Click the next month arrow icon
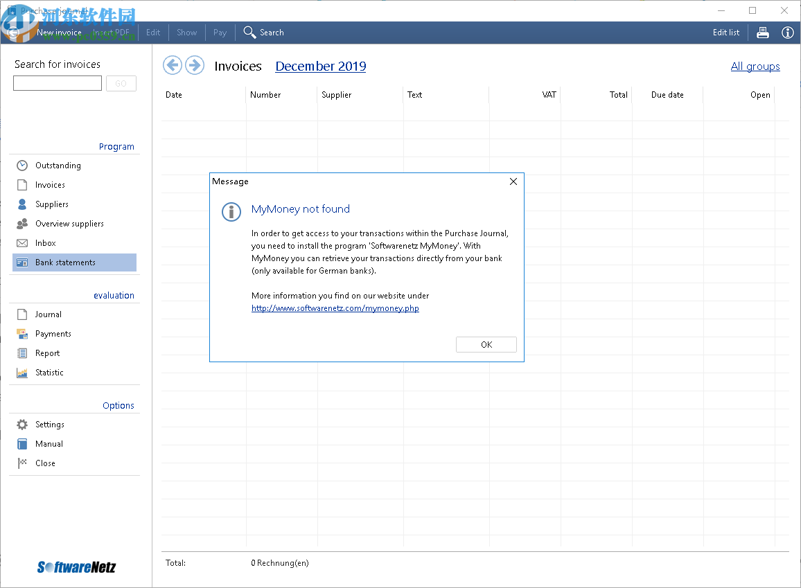Image resolution: width=801 pixels, height=588 pixels. click(195, 65)
